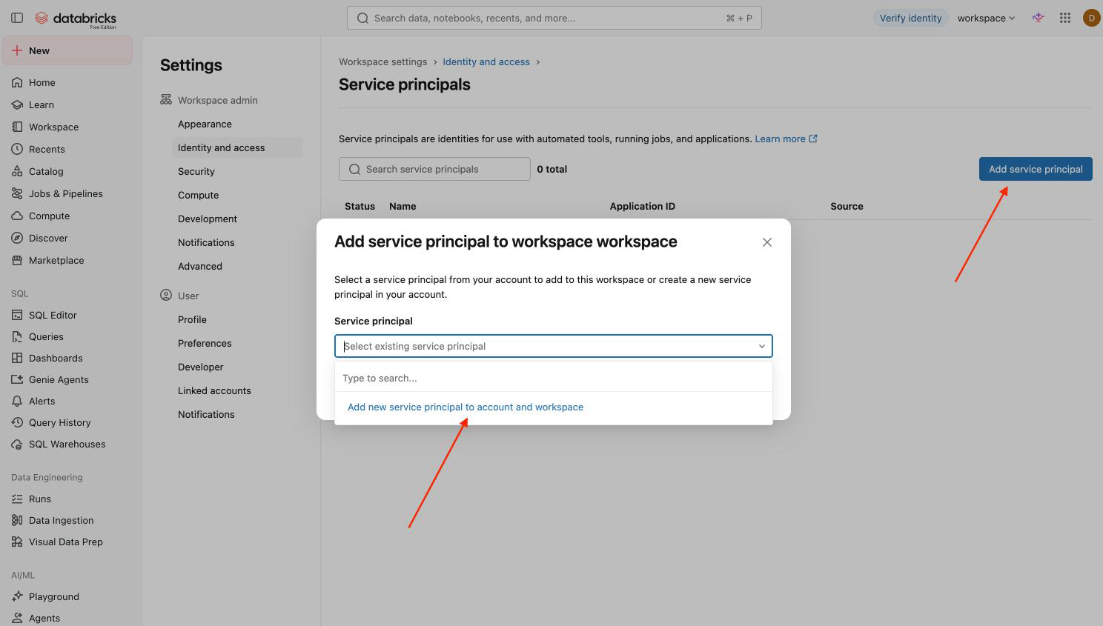Go to Identity and access breadcrumb

coord(486,61)
